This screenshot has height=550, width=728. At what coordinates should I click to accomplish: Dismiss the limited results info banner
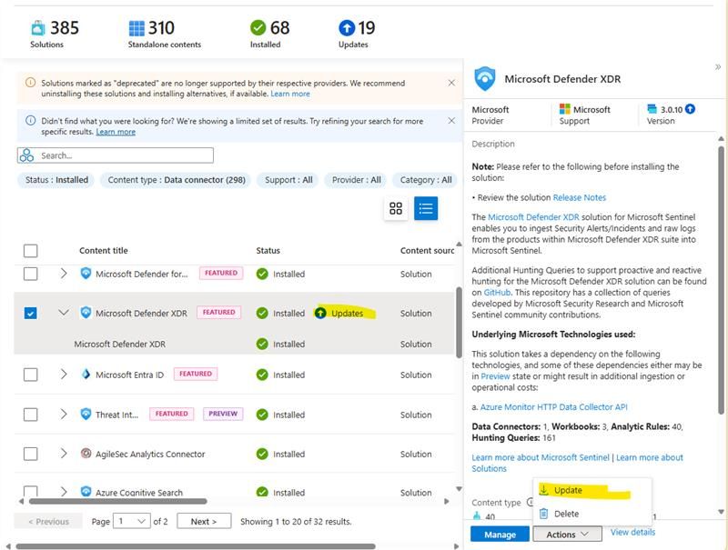pos(451,121)
